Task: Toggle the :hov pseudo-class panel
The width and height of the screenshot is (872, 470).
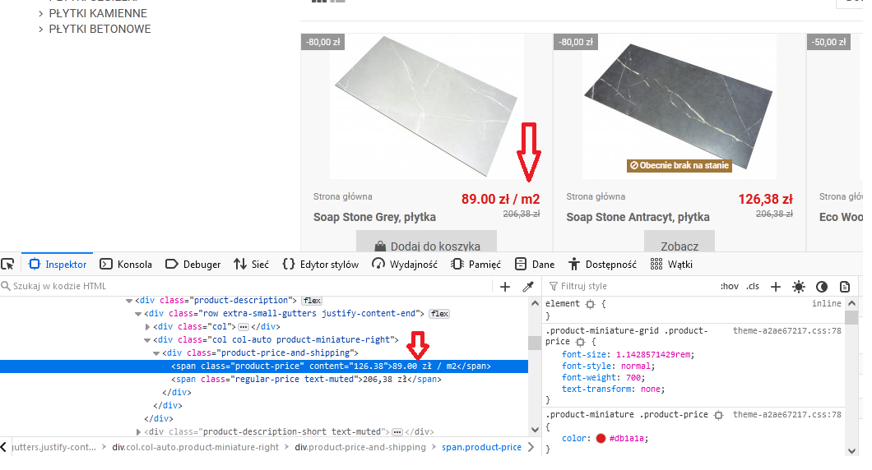Action: (730, 286)
